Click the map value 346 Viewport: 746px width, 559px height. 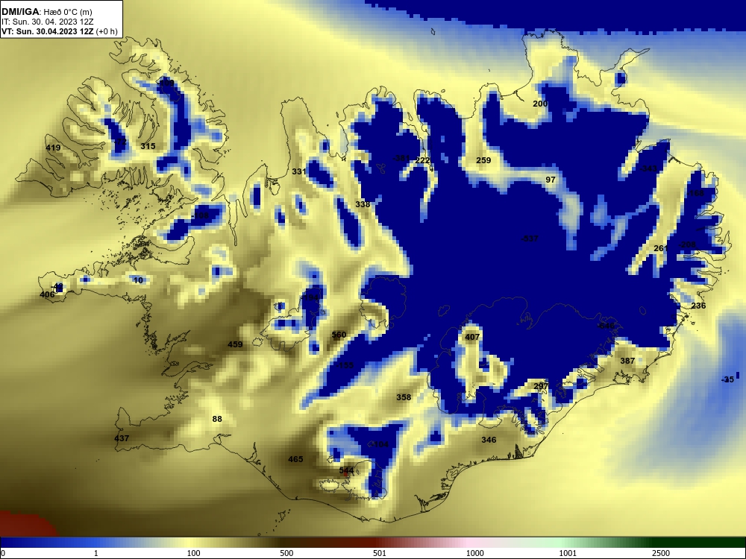coord(489,440)
